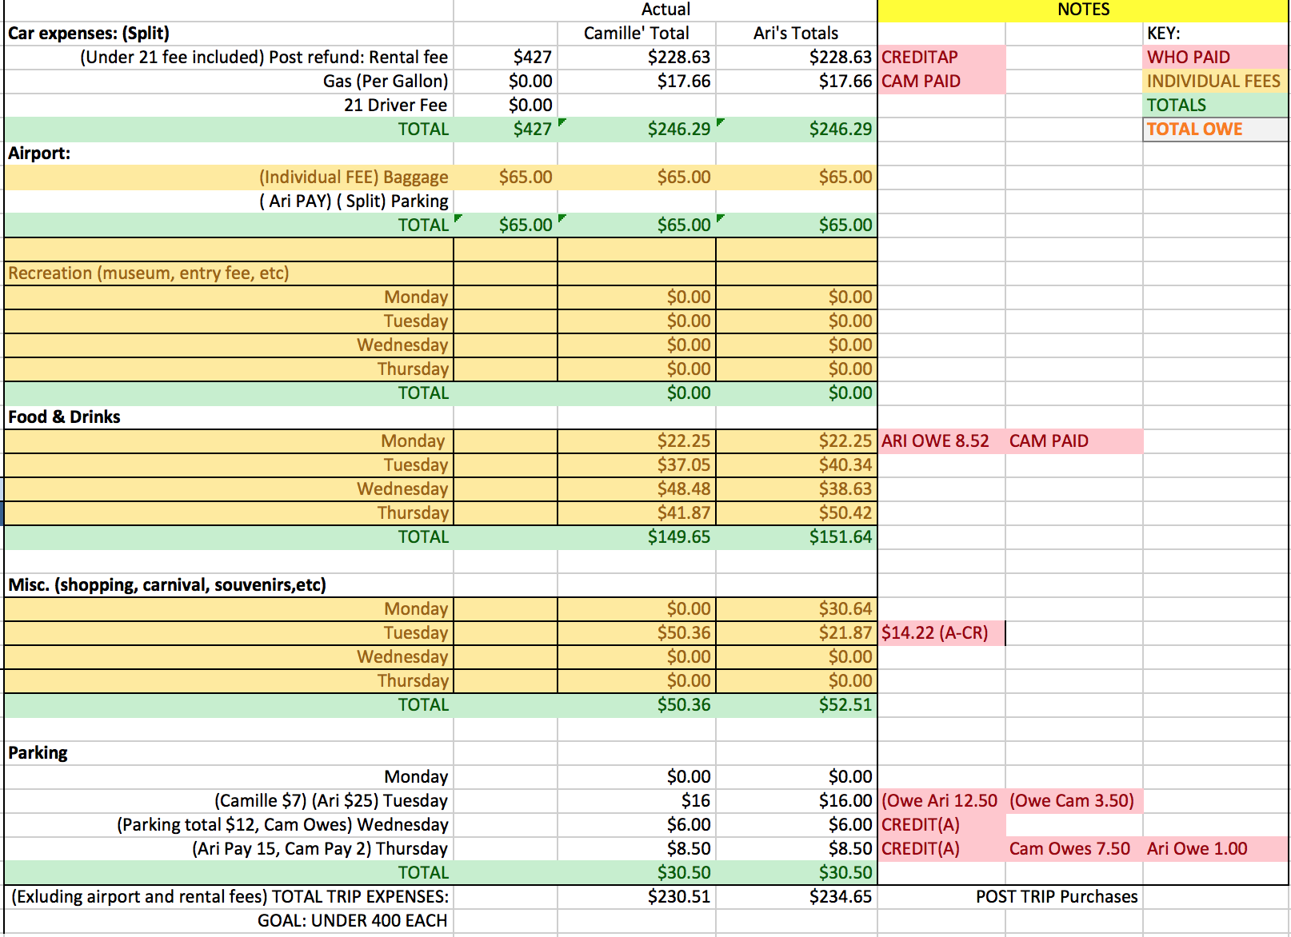Click the Cam Owes 7.50 note
The width and height of the screenshot is (1291, 937).
1074,849
